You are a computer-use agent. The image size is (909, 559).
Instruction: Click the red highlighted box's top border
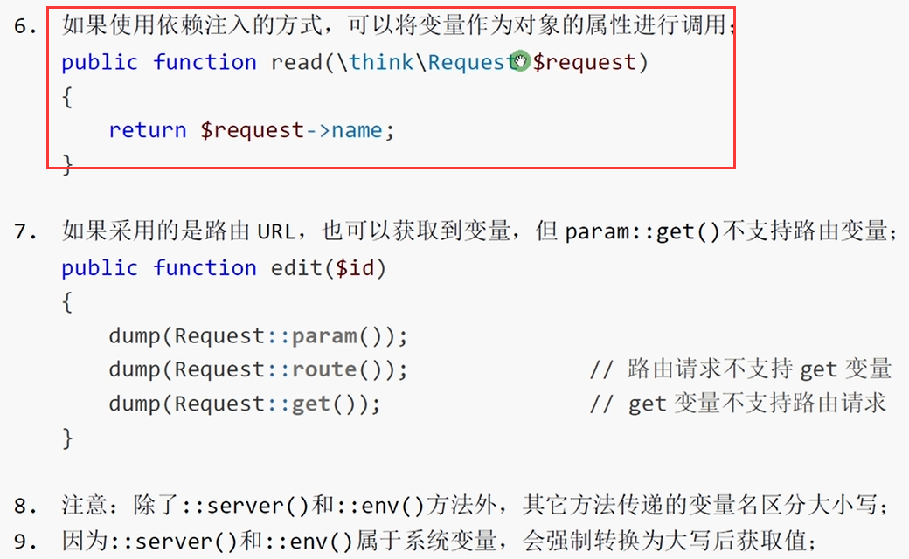(391, 8)
